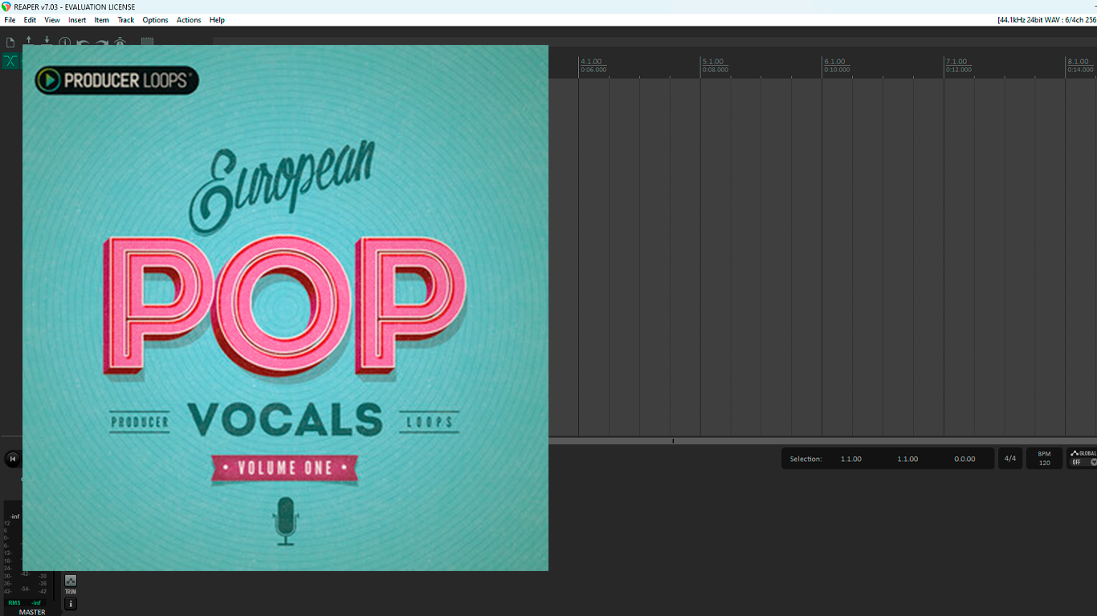Open the File menu
1097x616 pixels.
[x=10, y=20]
